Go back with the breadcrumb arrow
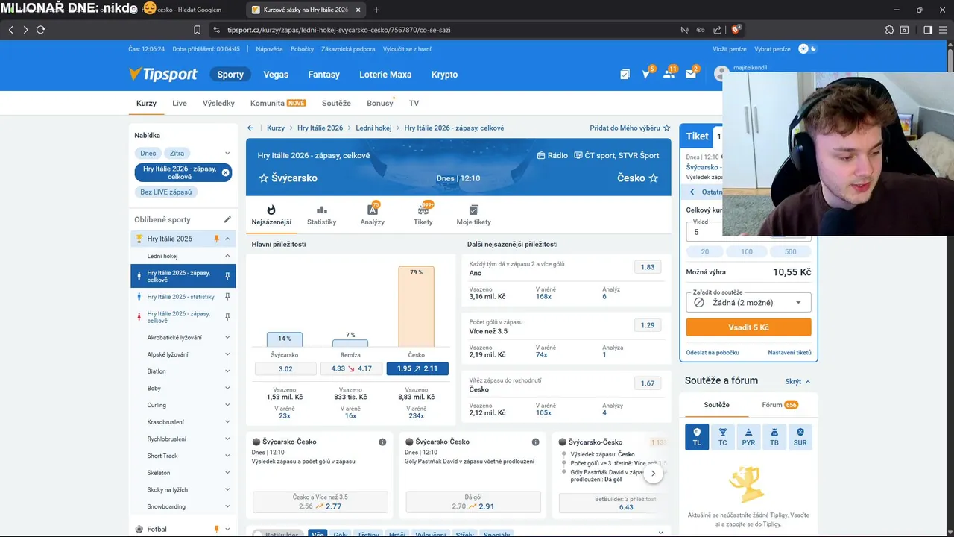Image resolution: width=954 pixels, height=537 pixels. 250,128
